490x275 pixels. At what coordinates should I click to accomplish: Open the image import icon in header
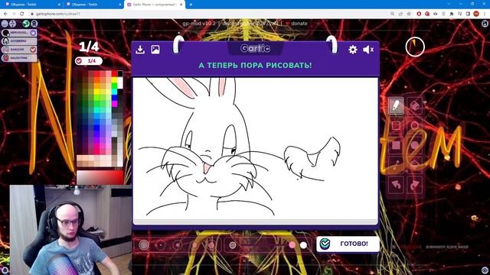click(x=155, y=50)
